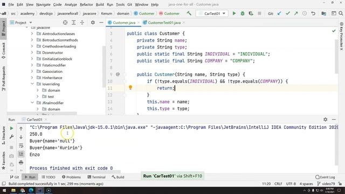Expand all in Project panel
Viewport: 345px width, 194px height.
click(x=73, y=23)
